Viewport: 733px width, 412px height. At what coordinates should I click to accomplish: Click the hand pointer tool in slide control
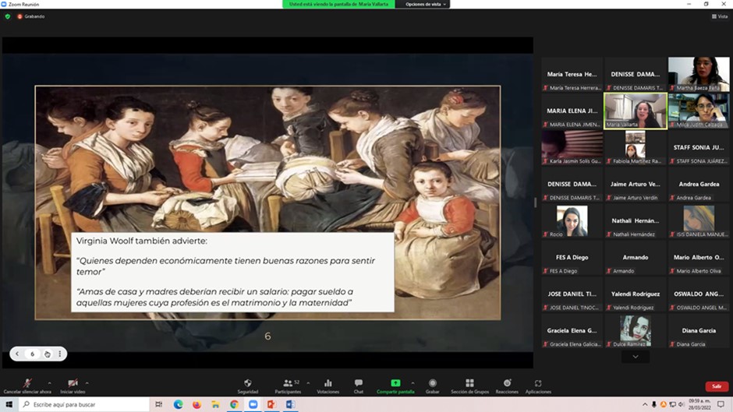pos(48,354)
